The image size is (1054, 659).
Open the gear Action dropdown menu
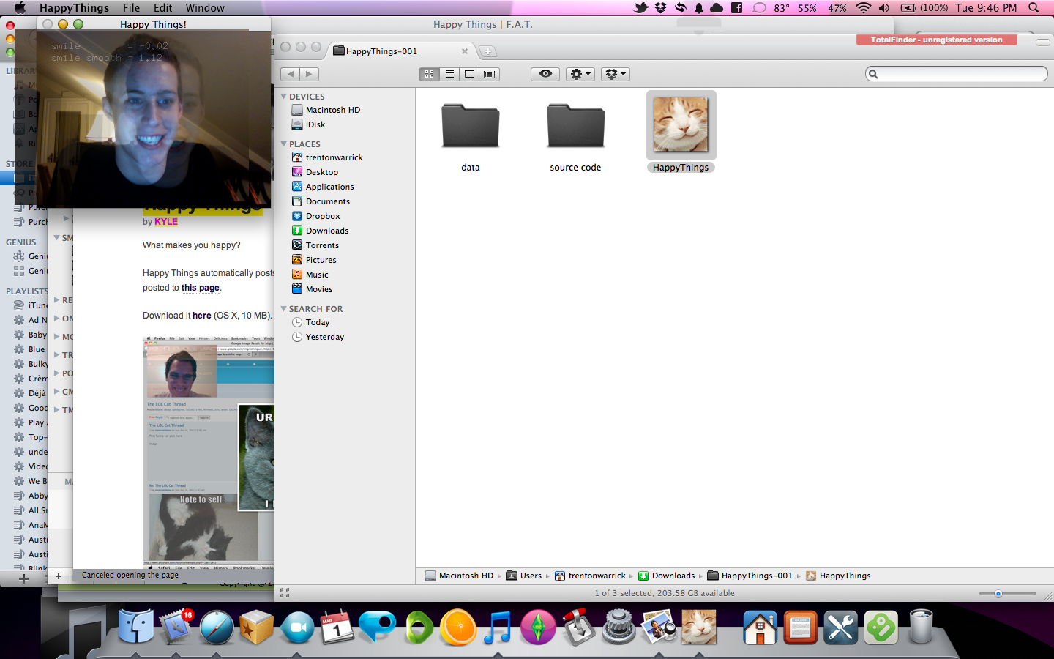[580, 74]
